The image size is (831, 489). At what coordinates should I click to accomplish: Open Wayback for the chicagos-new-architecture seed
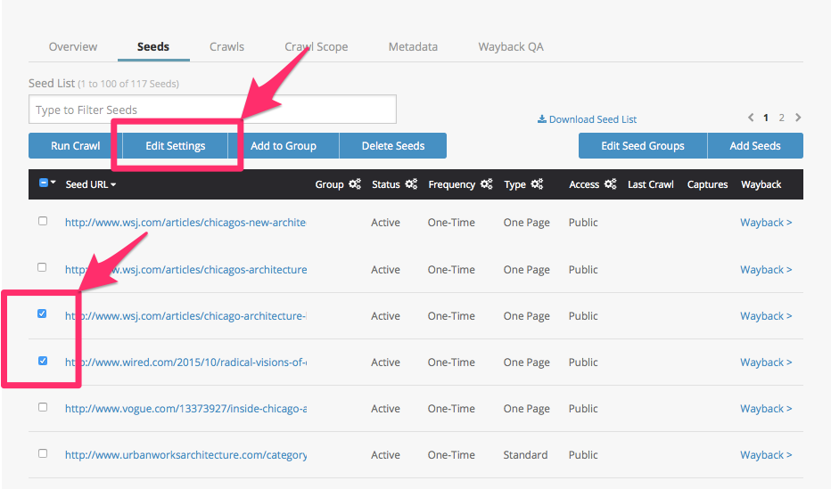coord(765,223)
